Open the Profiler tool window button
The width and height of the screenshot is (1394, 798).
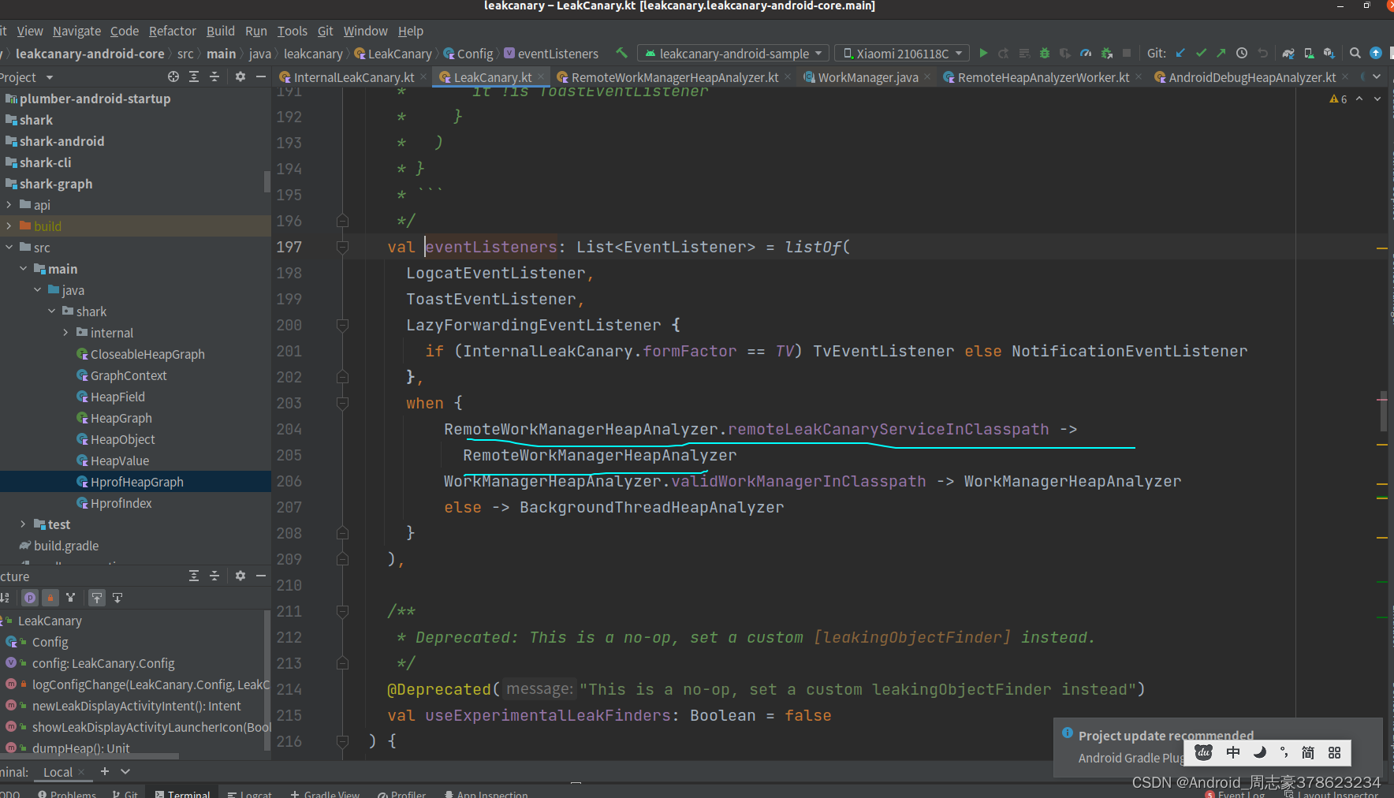(x=401, y=793)
